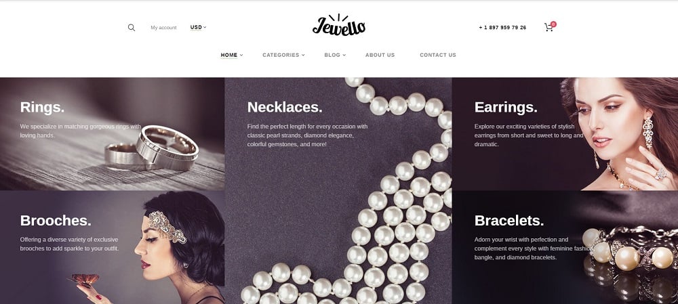
Task: Open the Blog menu item
Action: (332, 56)
